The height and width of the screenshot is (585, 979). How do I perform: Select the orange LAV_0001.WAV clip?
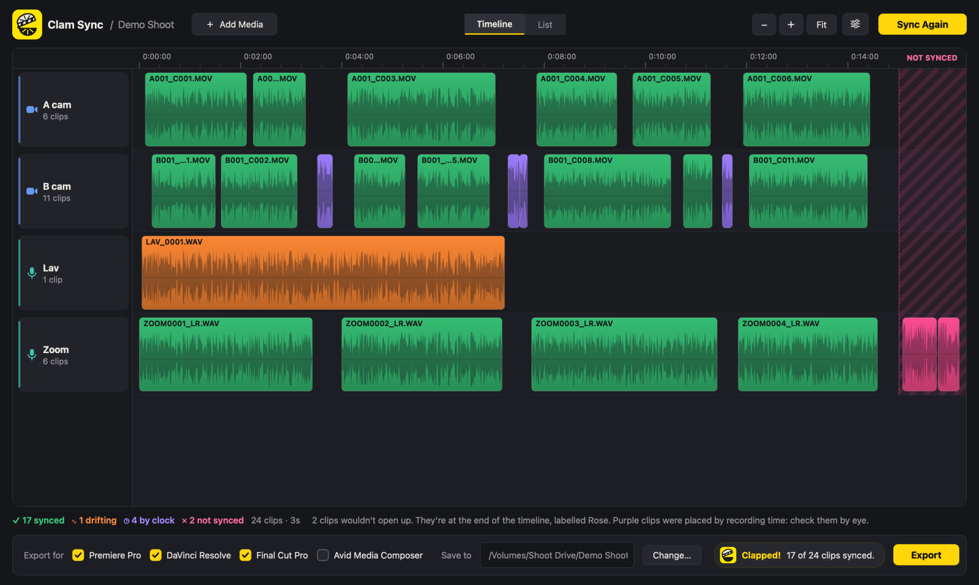tap(323, 273)
